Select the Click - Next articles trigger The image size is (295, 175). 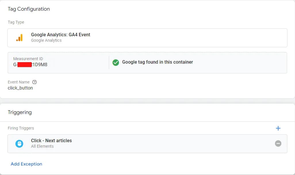coord(51,140)
